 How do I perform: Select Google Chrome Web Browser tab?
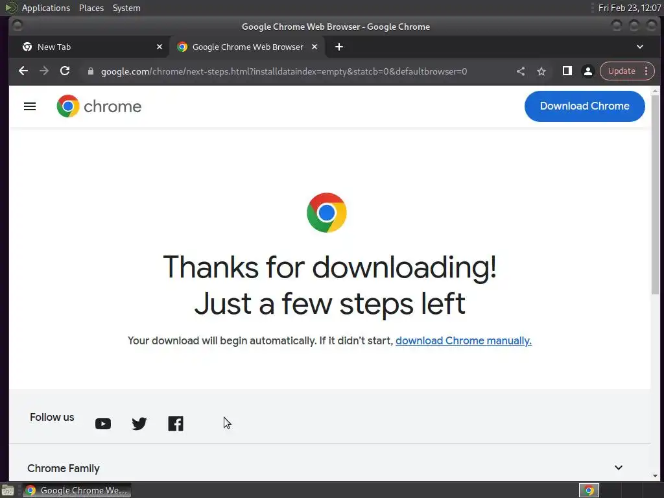(247, 47)
